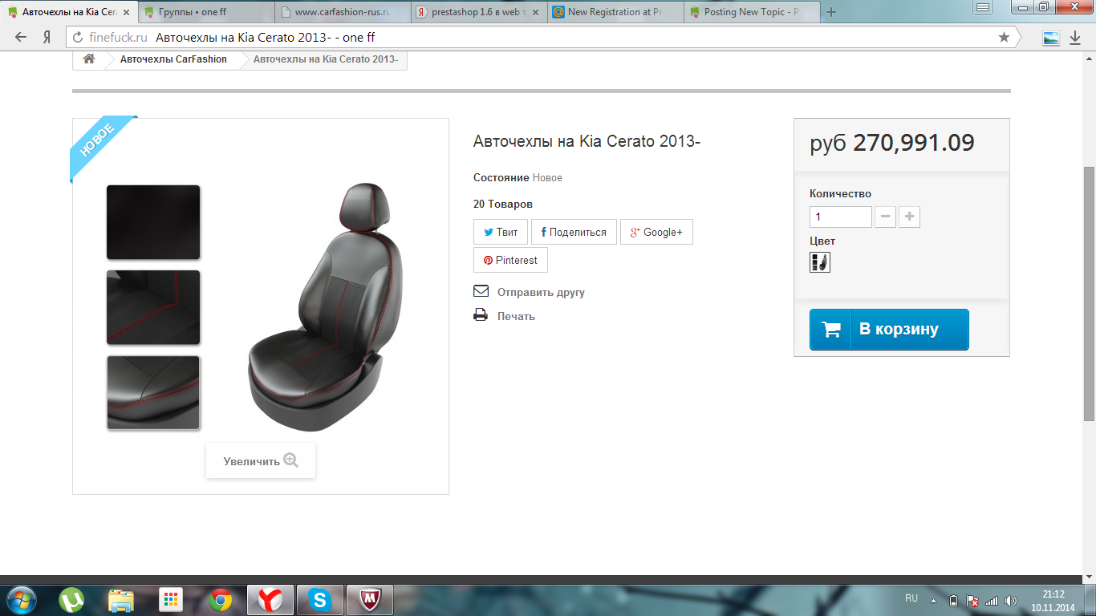Select the seat color swatch under Цвет

click(x=819, y=262)
